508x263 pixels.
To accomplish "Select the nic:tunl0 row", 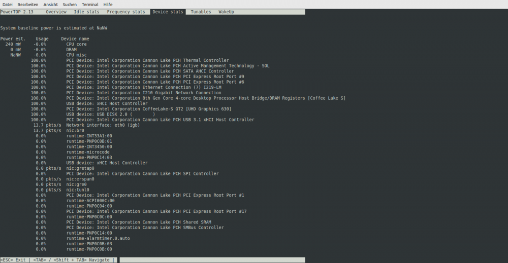I will (x=62, y=190).
